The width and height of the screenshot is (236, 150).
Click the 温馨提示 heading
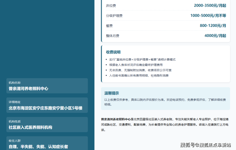(x=112, y=93)
